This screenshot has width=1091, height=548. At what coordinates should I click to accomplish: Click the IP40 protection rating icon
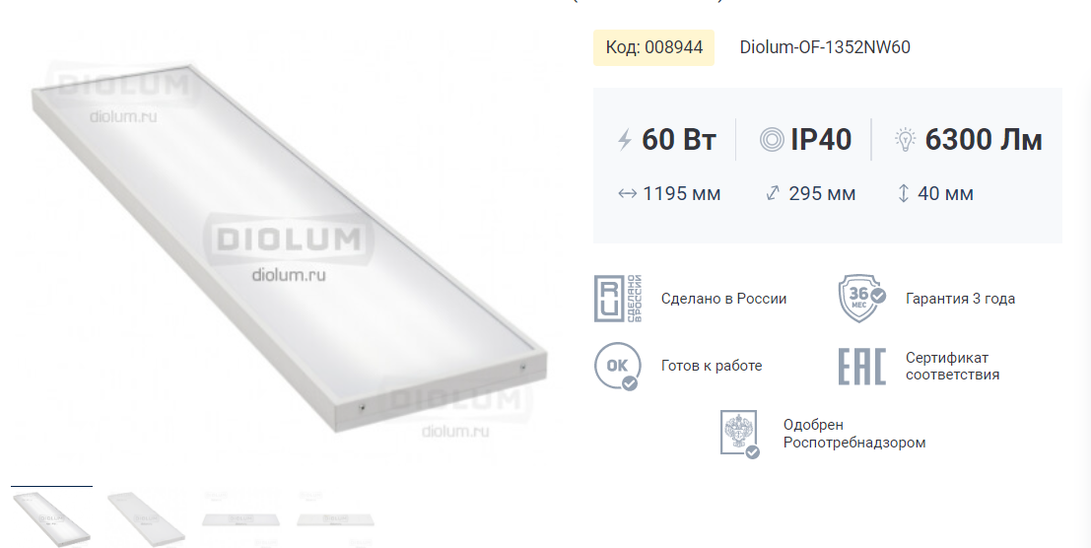pyautogui.click(x=772, y=140)
